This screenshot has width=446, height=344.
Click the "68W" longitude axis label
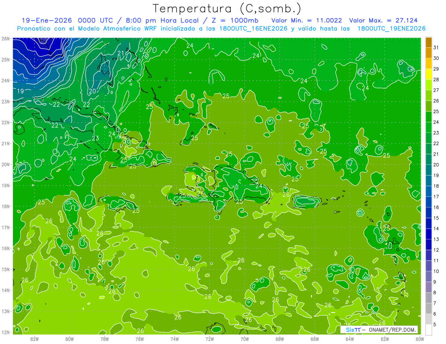pyautogui.click(x=280, y=339)
